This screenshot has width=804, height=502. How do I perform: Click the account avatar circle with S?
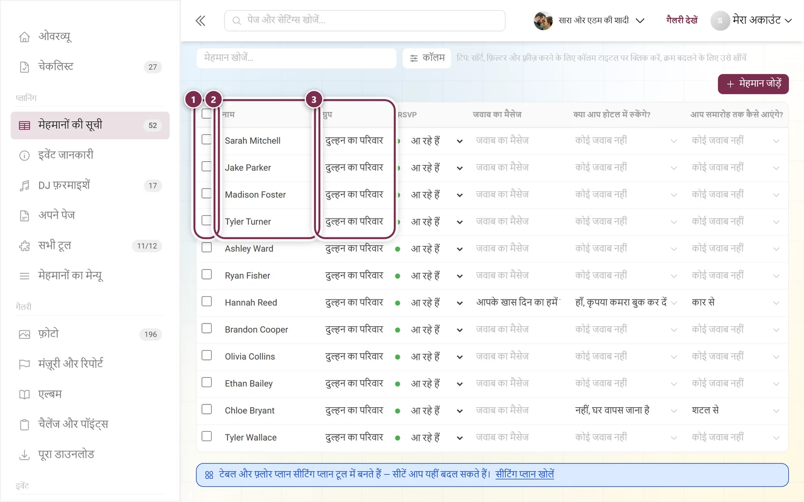pos(720,21)
